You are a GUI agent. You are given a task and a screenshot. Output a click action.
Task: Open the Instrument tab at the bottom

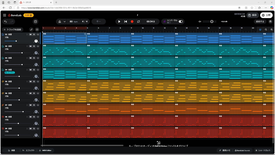[11, 150]
